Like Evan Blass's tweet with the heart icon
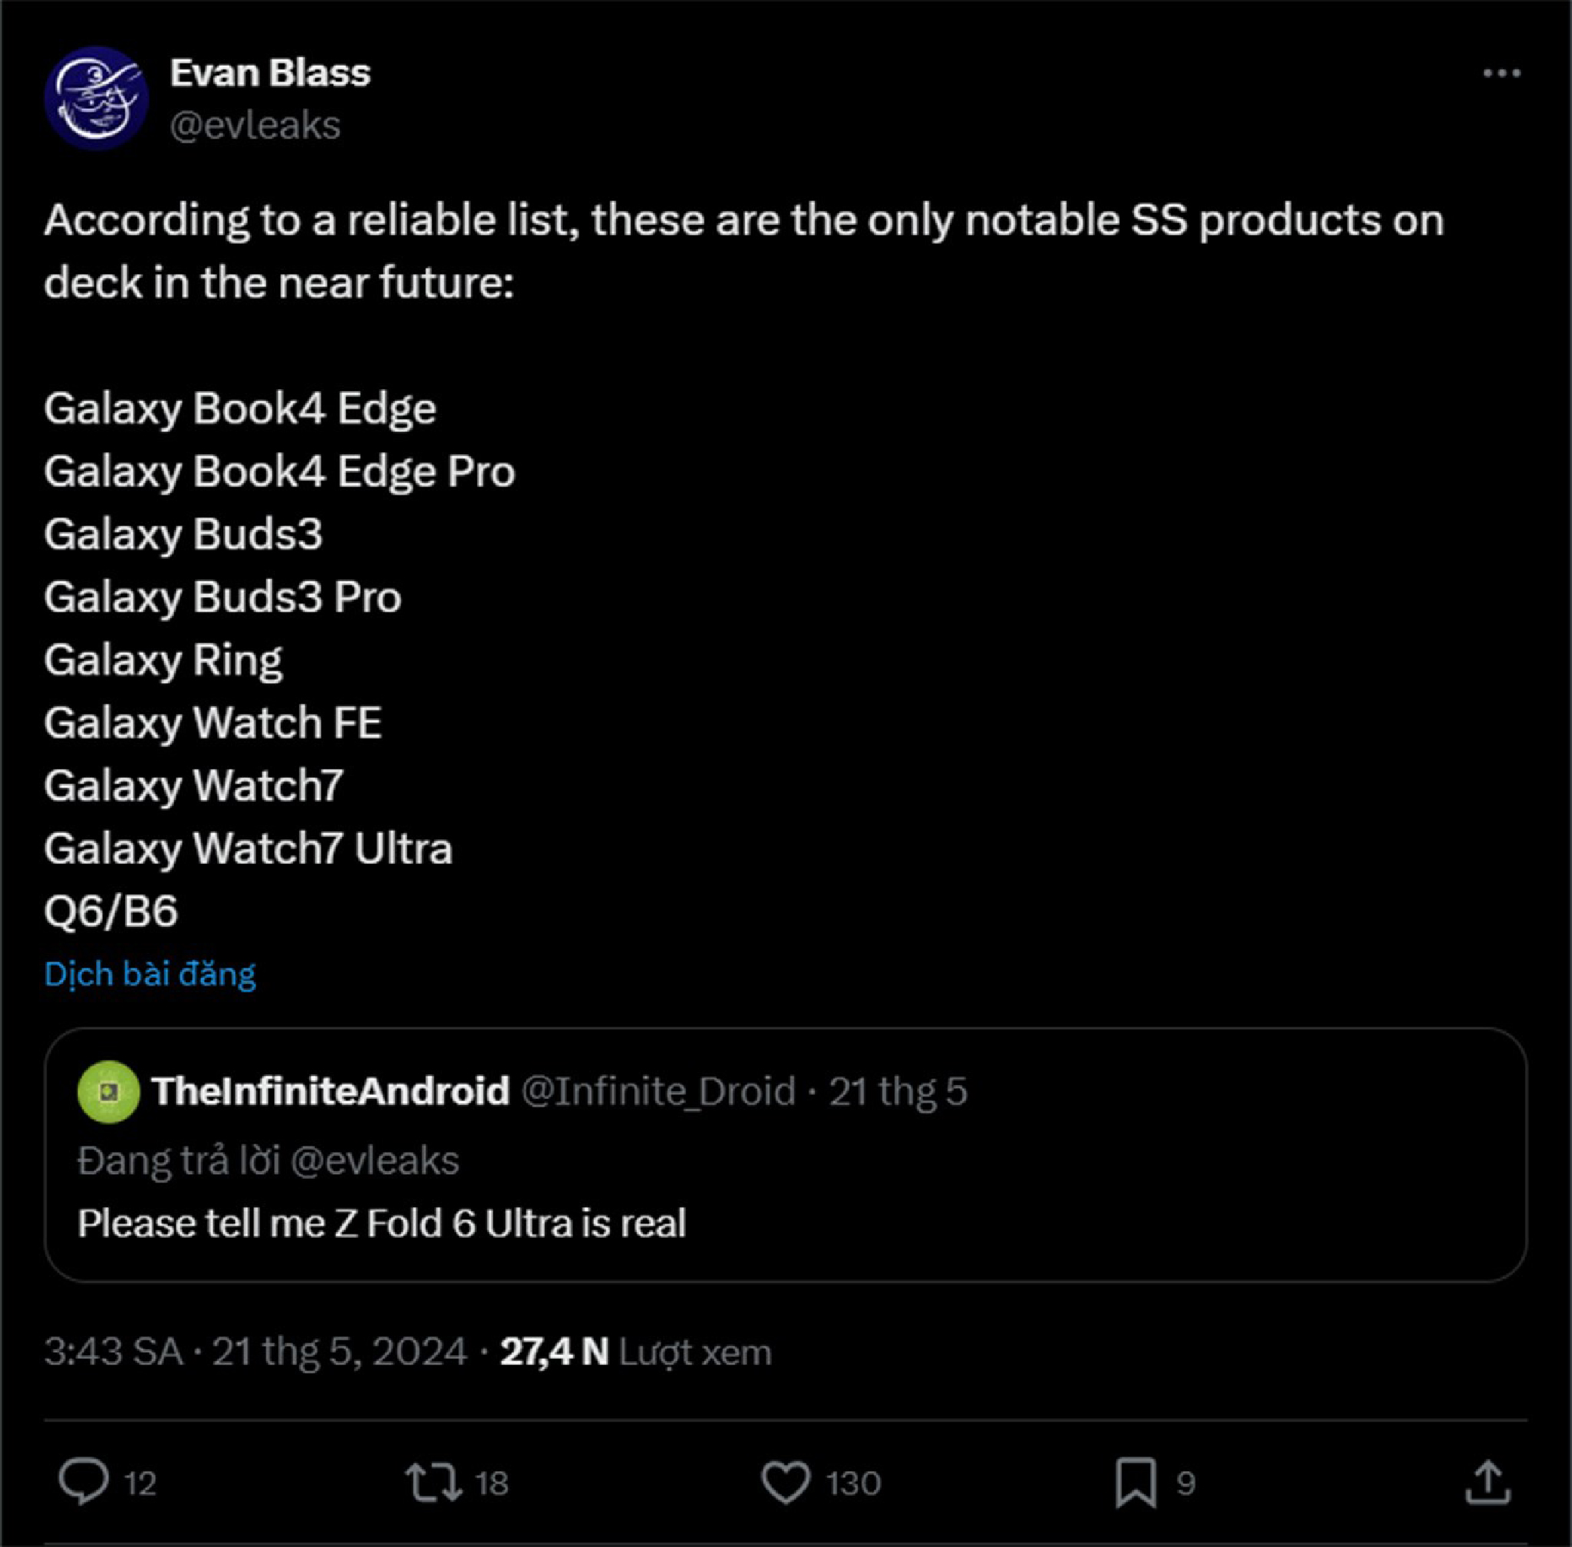Screen dimensions: 1572x1547 tap(788, 1480)
